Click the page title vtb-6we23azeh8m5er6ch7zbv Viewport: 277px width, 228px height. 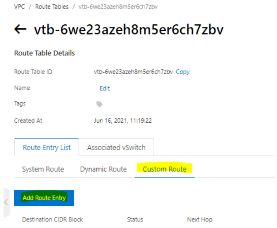(x=129, y=30)
